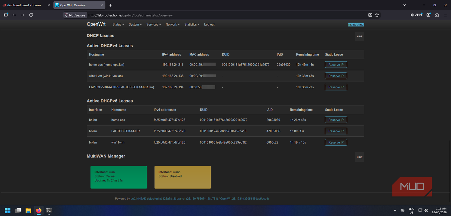The height and width of the screenshot is (216, 451).
Task: Open the list-all-tabs chevron
Action: (405, 5)
